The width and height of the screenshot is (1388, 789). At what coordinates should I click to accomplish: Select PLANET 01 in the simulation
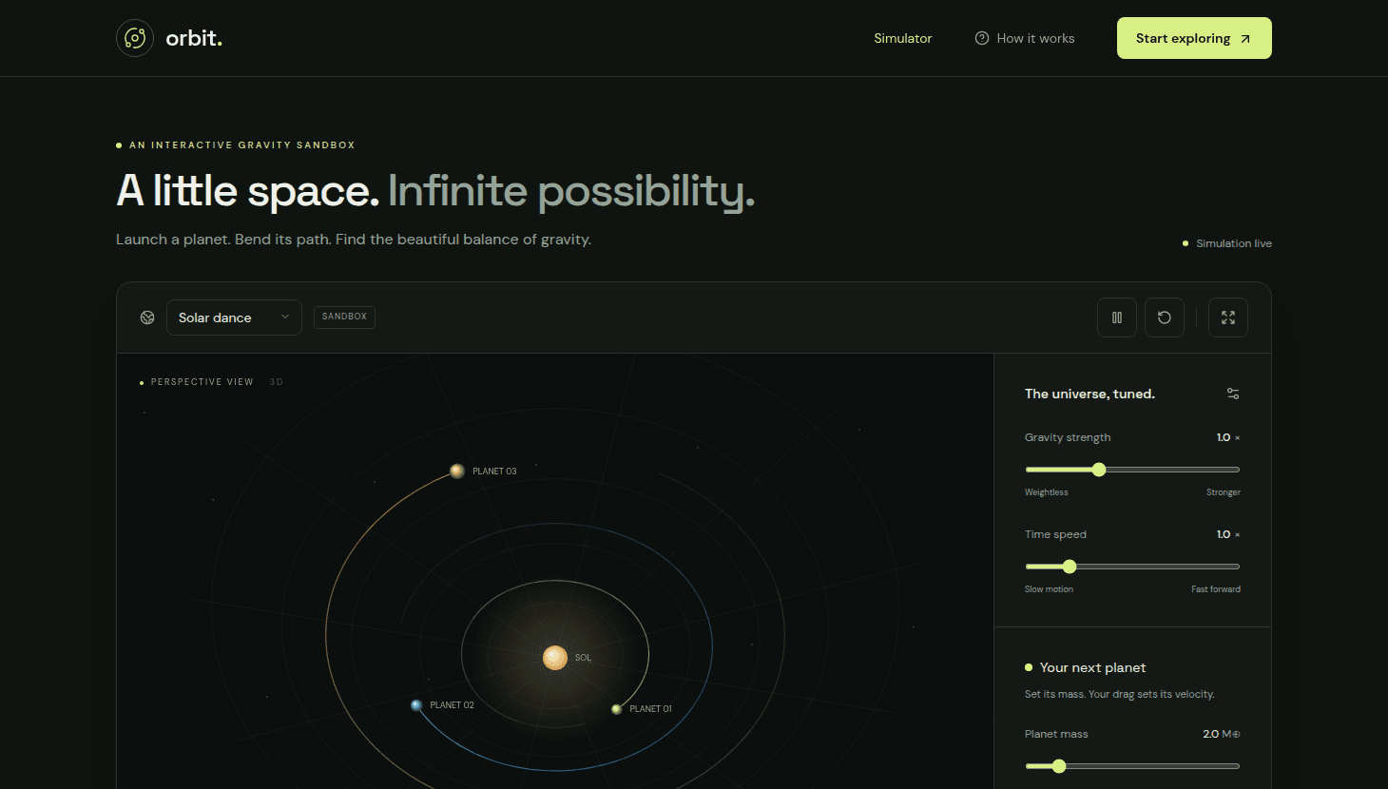click(x=617, y=709)
